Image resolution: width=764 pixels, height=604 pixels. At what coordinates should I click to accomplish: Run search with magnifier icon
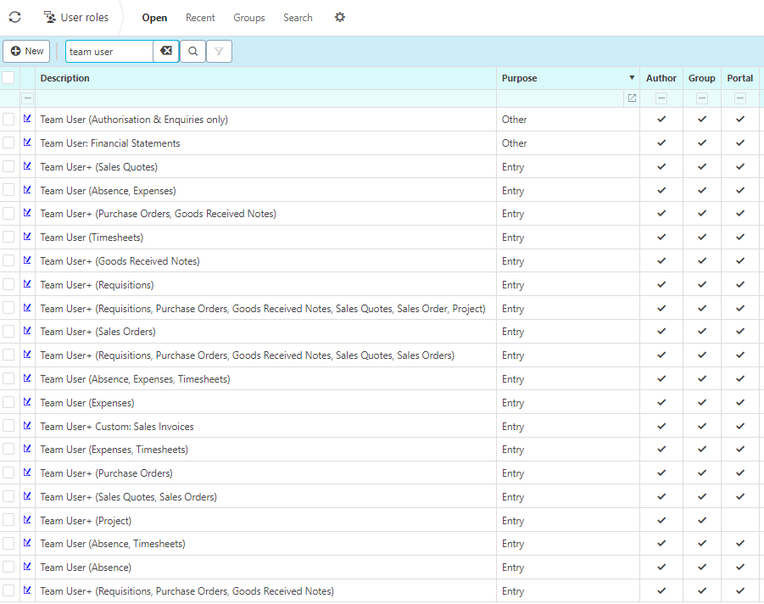click(x=193, y=51)
